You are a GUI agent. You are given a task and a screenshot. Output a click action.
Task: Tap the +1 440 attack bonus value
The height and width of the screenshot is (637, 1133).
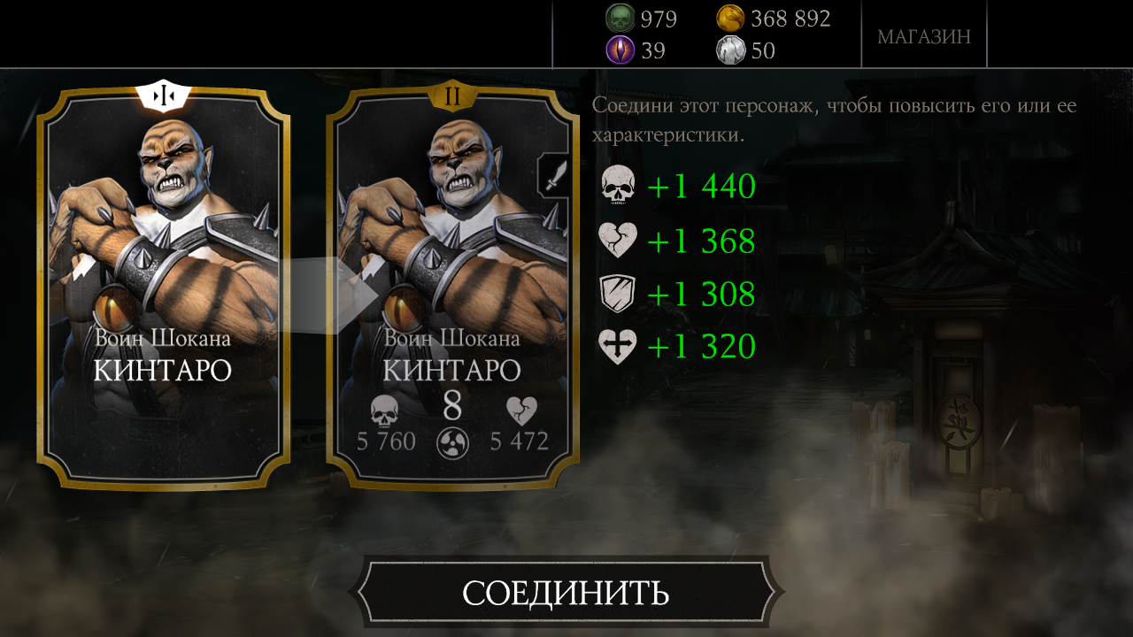tap(701, 188)
